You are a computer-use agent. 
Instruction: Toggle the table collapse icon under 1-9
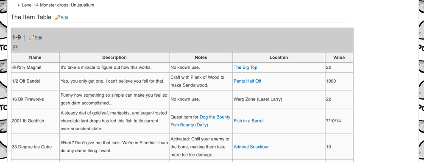coord(15,47)
